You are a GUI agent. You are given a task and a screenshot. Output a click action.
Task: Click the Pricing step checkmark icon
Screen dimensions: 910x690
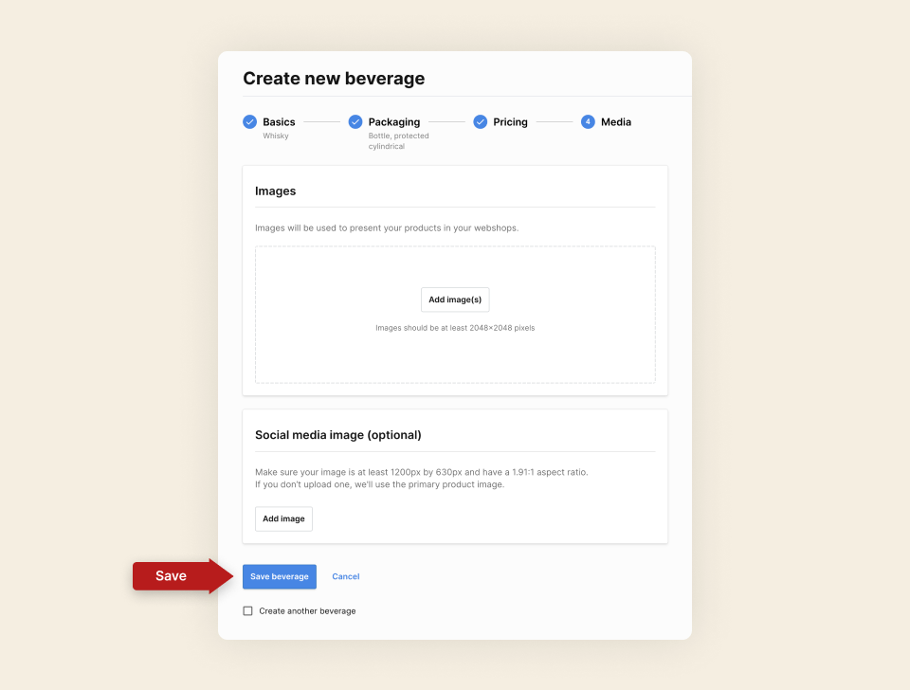pyautogui.click(x=481, y=121)
